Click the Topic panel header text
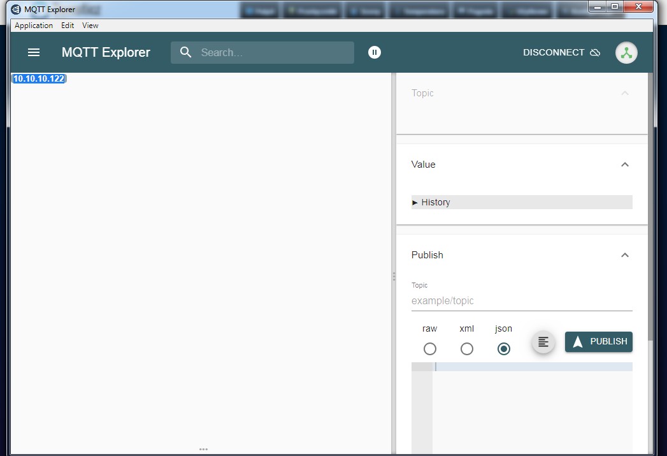The image size is (667, 456). click(x=422, y=93)
